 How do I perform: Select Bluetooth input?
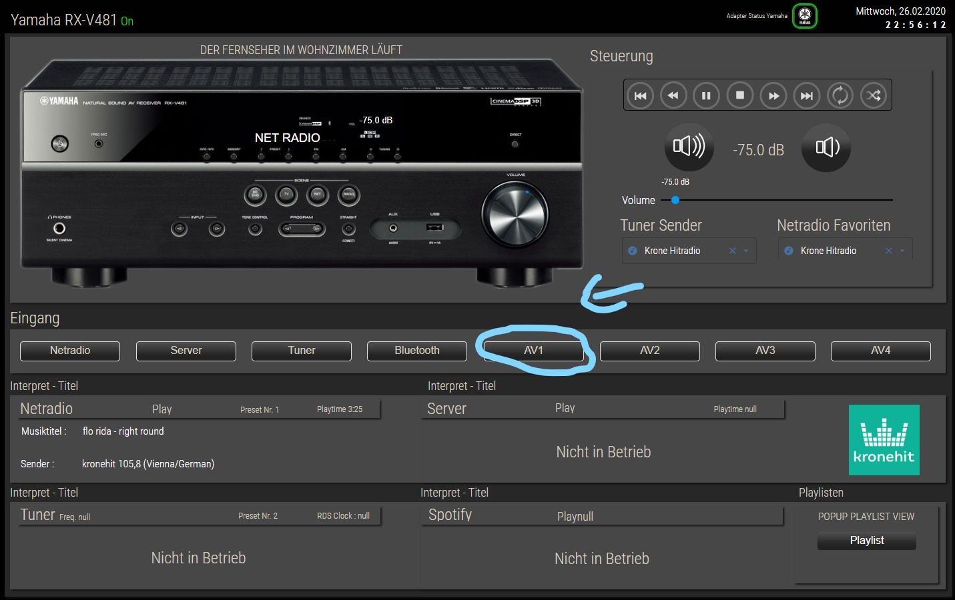(417, 351)
